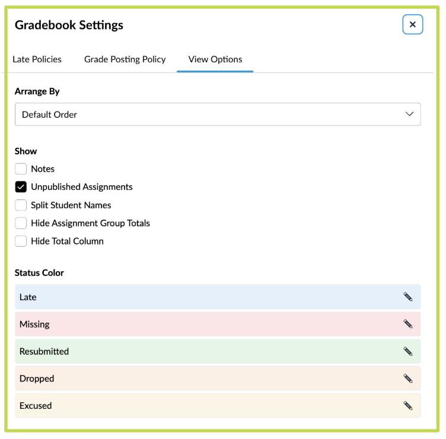The image size is (446, 439).
Task: Uncheck the Unpublished Assignments checkbox
Action: tap(21, 187)
